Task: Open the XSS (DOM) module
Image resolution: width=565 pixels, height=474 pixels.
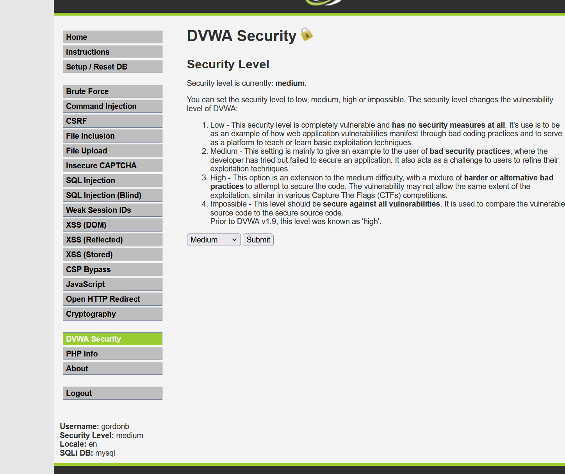Action: [112, 225]
